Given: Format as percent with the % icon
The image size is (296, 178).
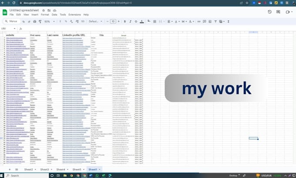Looking at the screenshot, I should click(x=66, y=21).
